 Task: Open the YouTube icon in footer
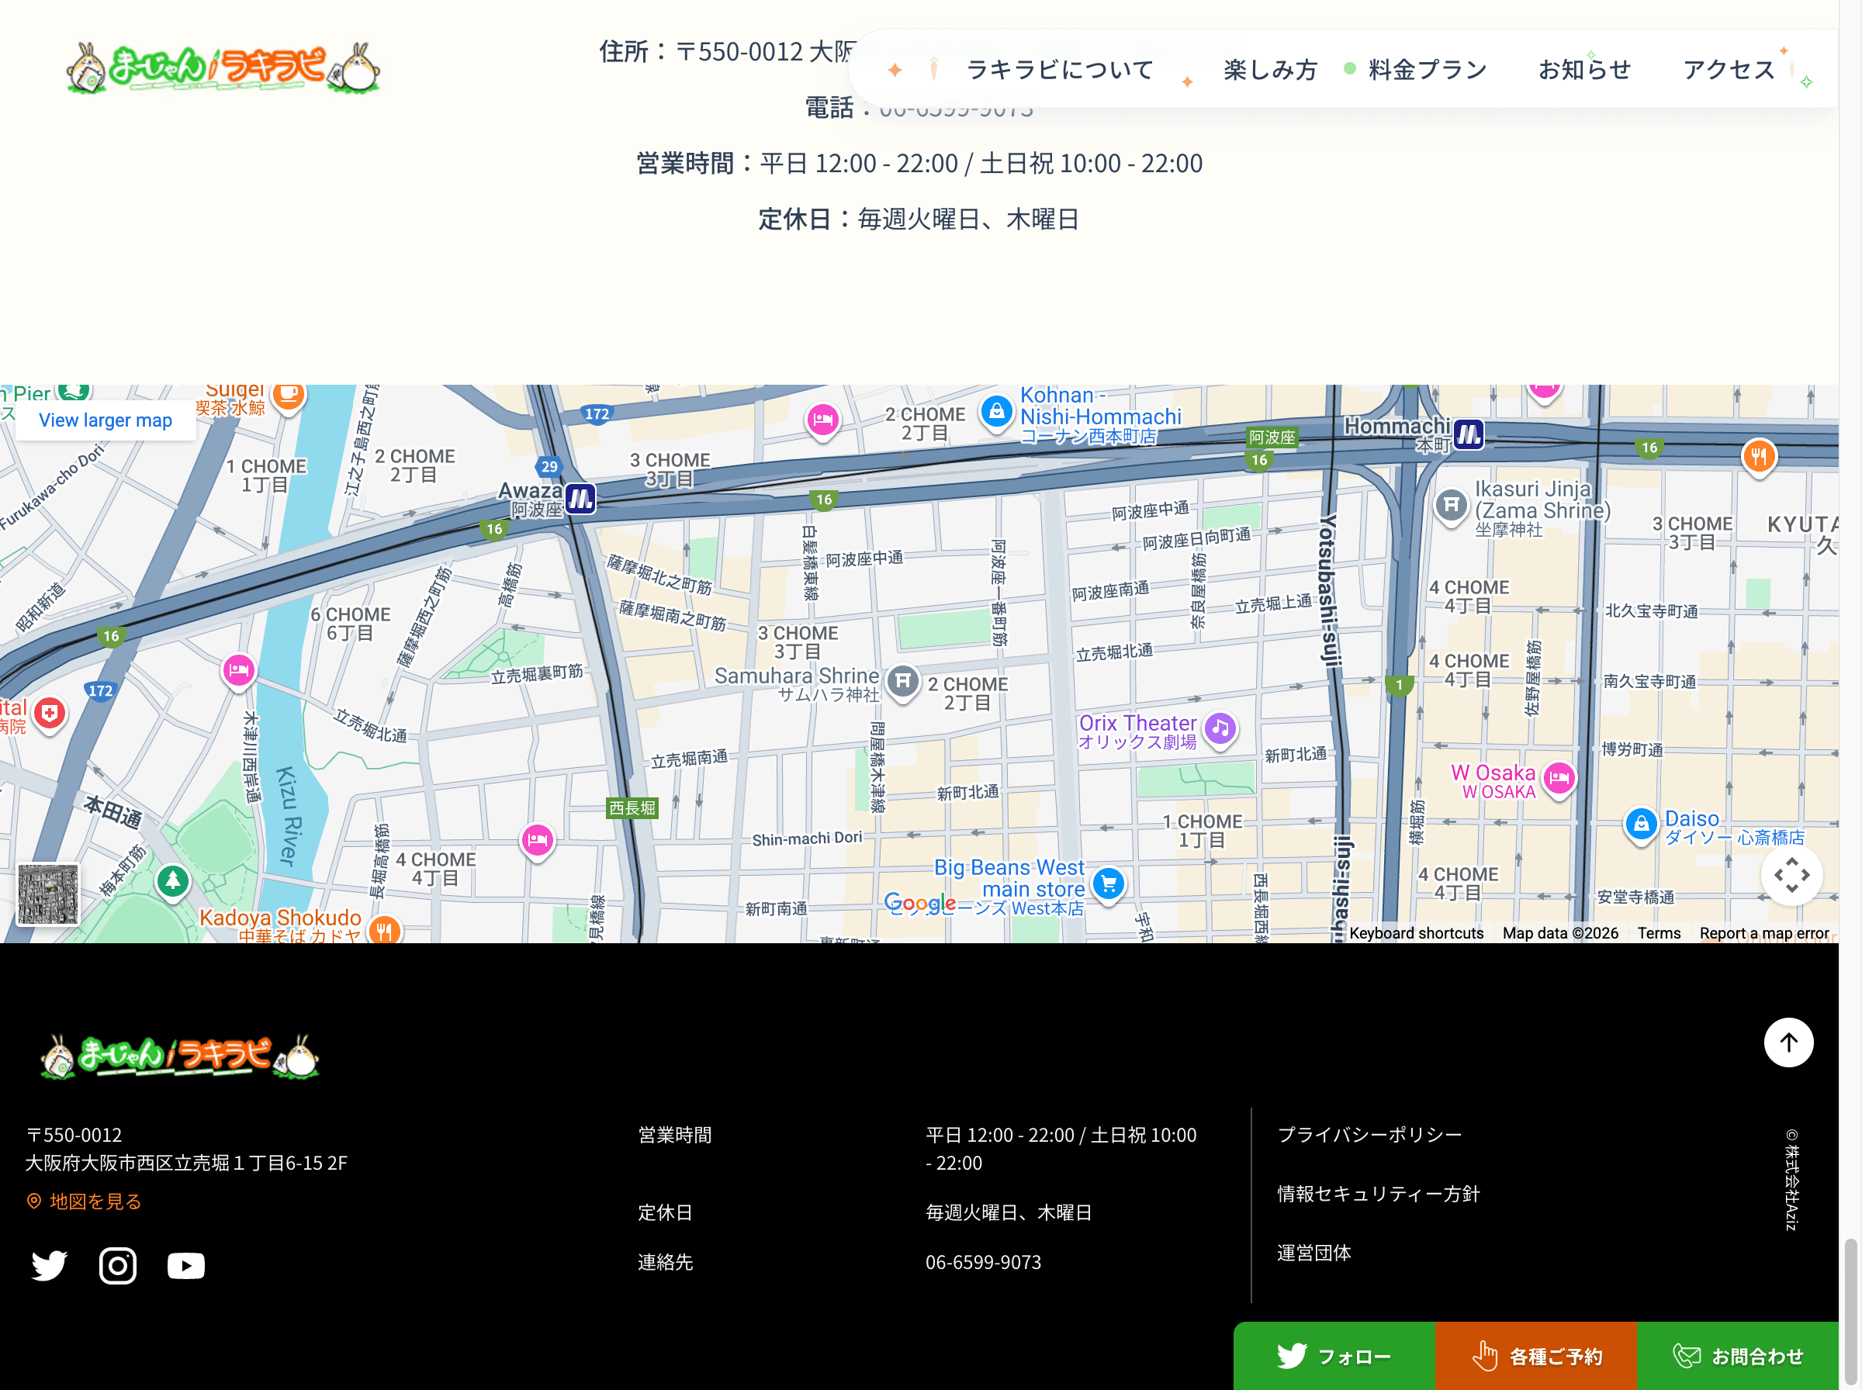click(186, 1265)
